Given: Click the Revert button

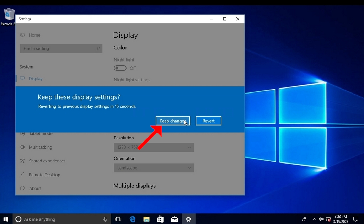Looking at the screenshot, I should [x=208, y=121].
